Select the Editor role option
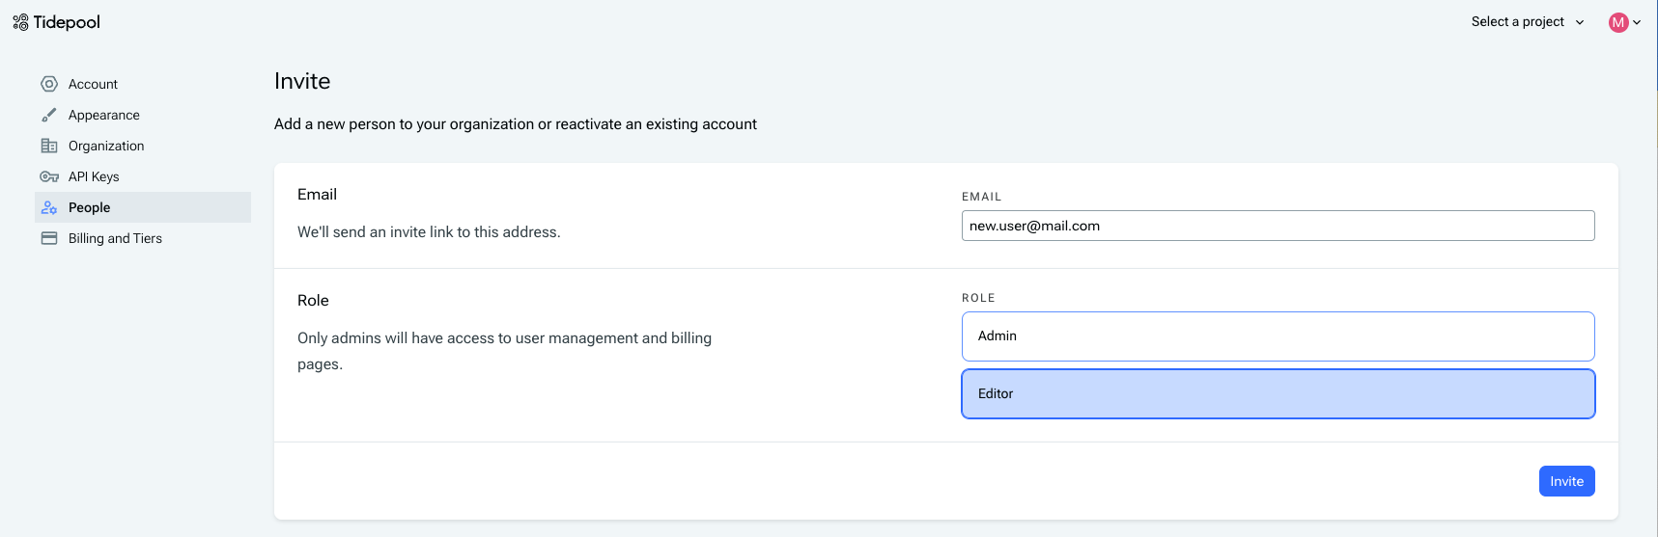 (1278, 394)
